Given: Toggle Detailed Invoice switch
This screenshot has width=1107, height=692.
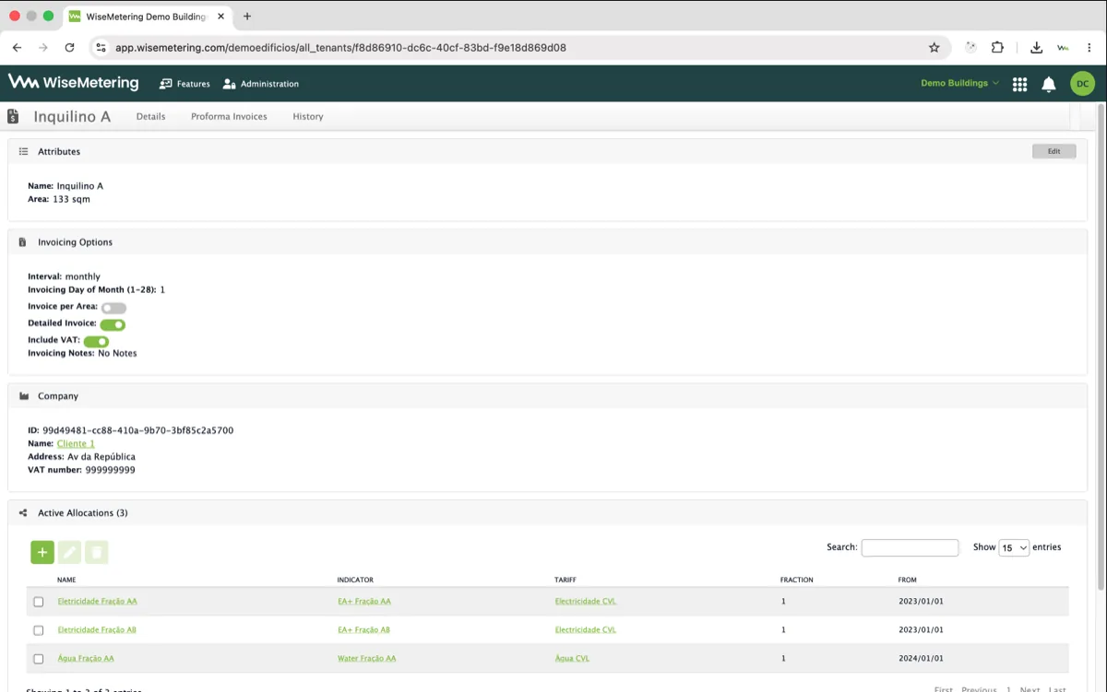Looking at the screenshot, I should [x=113, y=324].
